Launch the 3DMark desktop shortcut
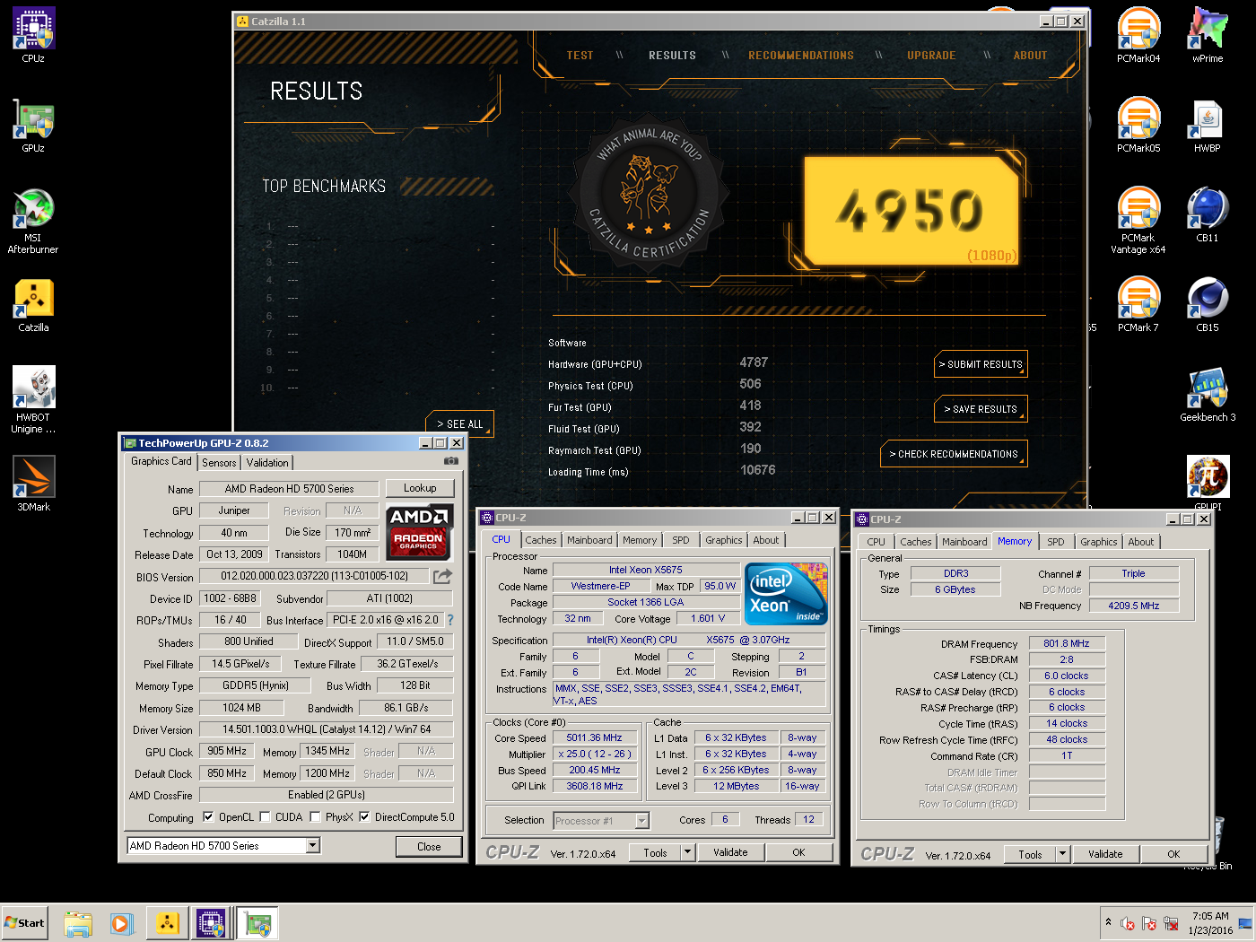 pyautogui.click(x=33, y=484)
